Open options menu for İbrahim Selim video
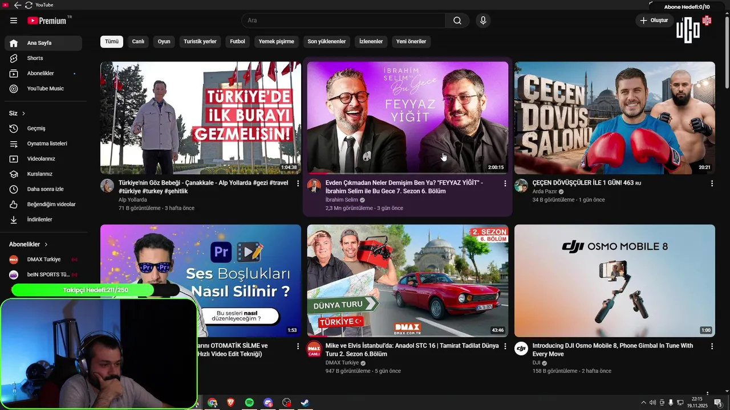The image size is (730, 410). [505, 183]
